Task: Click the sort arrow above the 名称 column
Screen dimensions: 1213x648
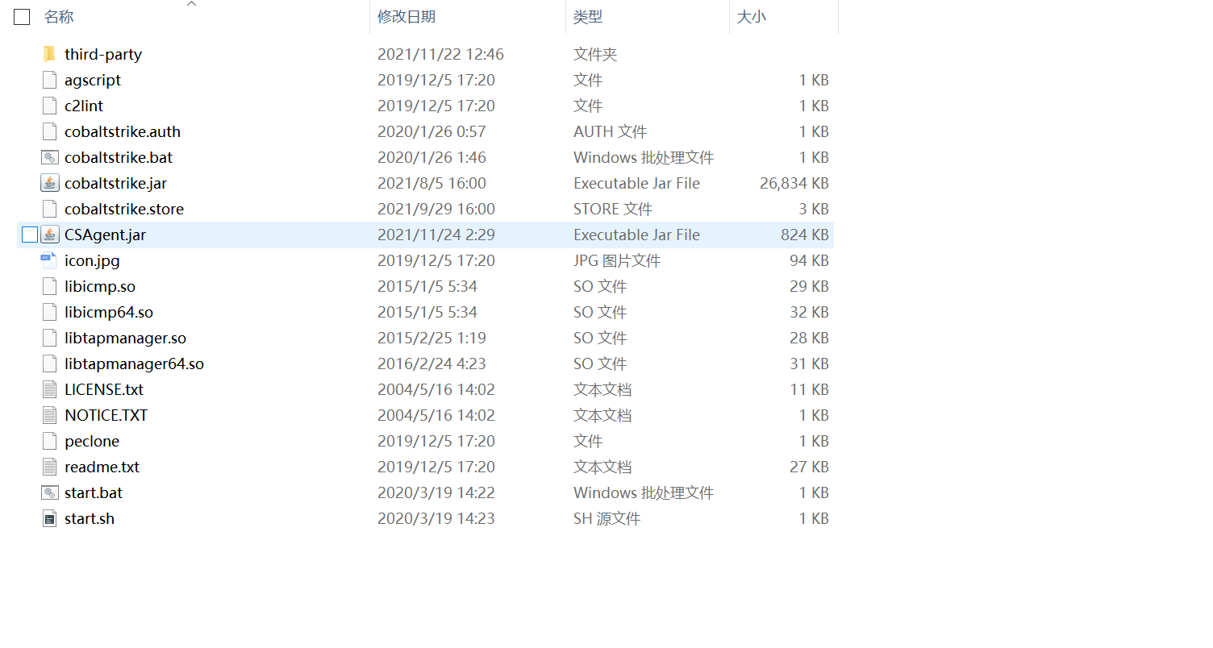Action: 191,4
